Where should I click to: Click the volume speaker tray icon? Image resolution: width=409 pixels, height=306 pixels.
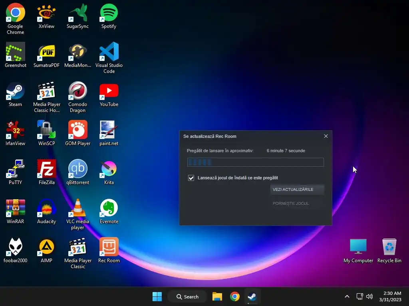pyautogui.click(x=369, y=296)
